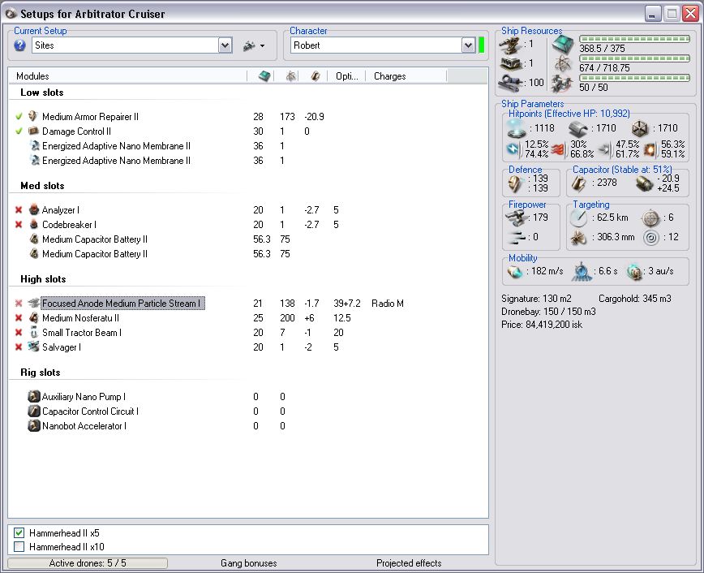Click the Salvager I module icon
The height and width of the screenshot is (573, 704).
point(34,347)
